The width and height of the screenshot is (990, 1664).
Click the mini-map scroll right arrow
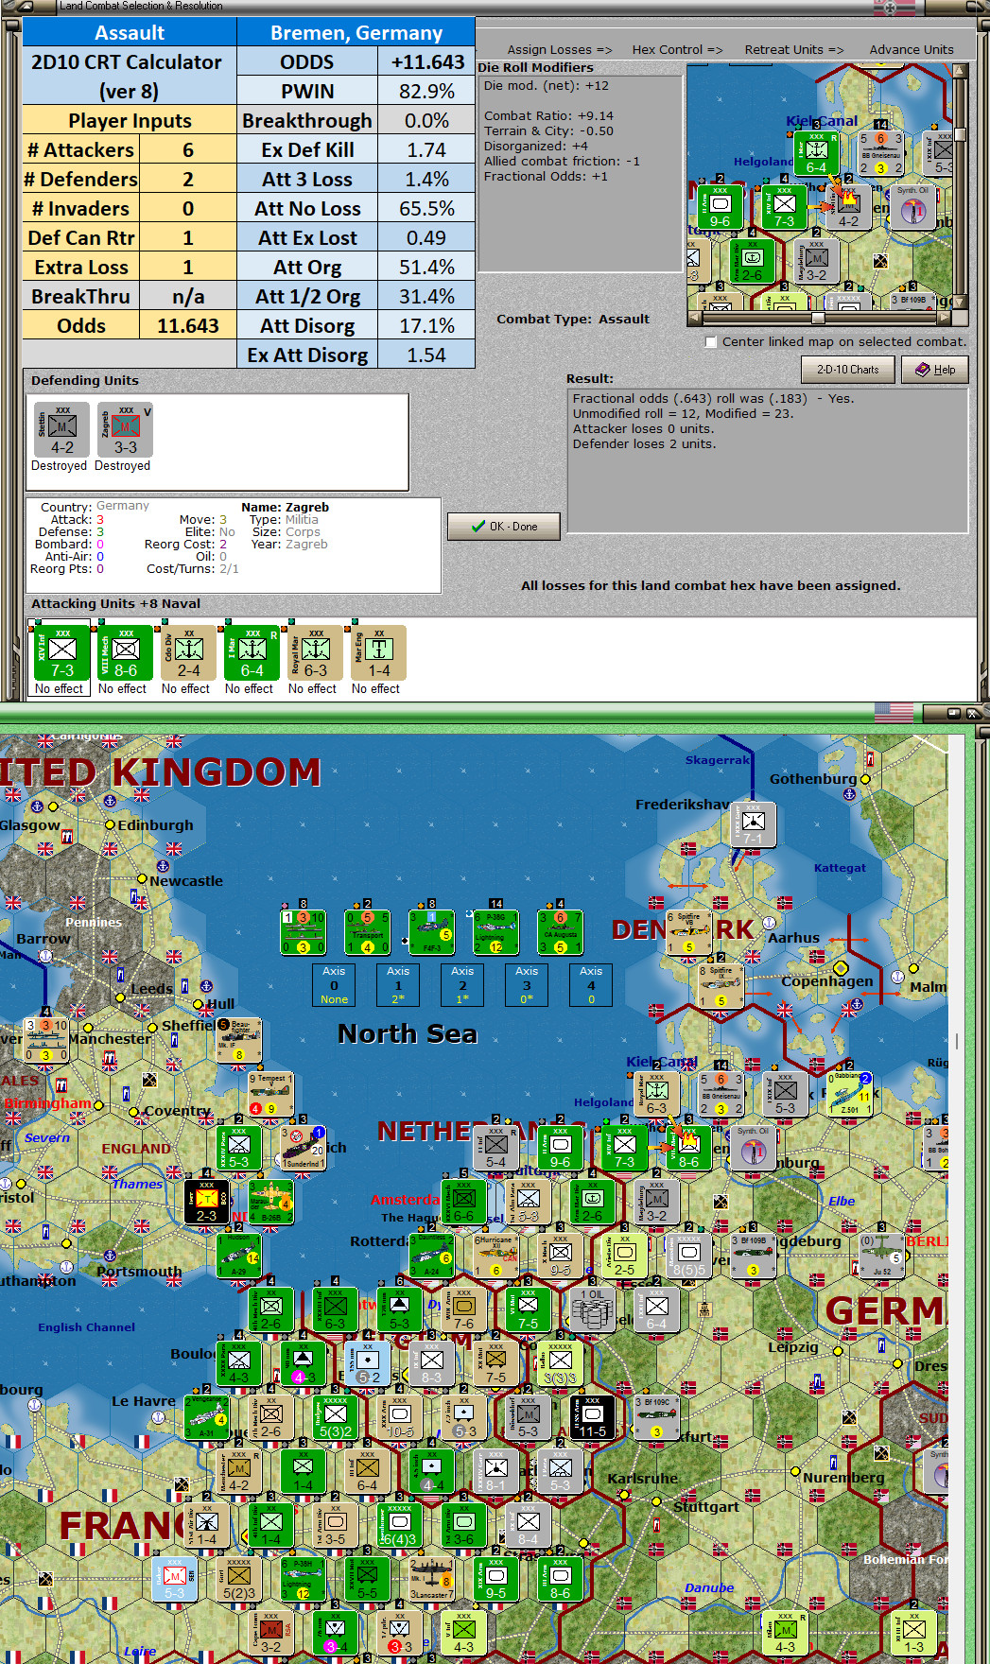946,318
